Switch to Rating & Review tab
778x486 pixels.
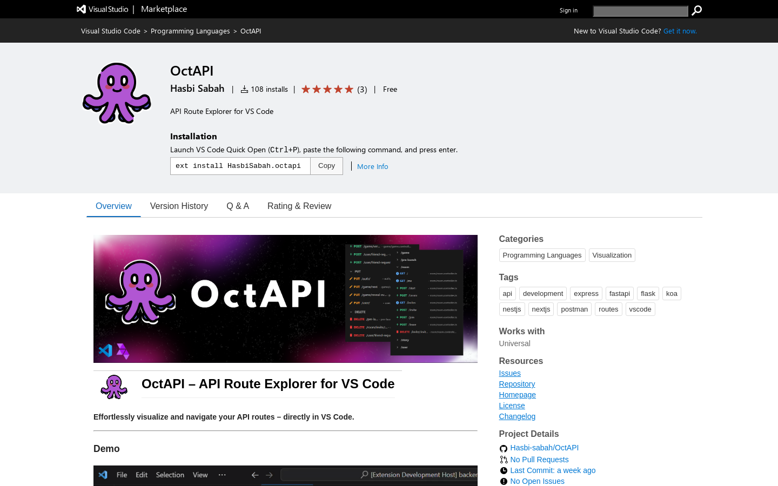tap(299, 206)
